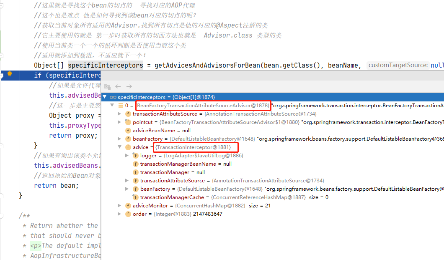Click the field icon next to adviceBeanName
444x260 pixels.
pyautogui.click(x=128, y=131)
